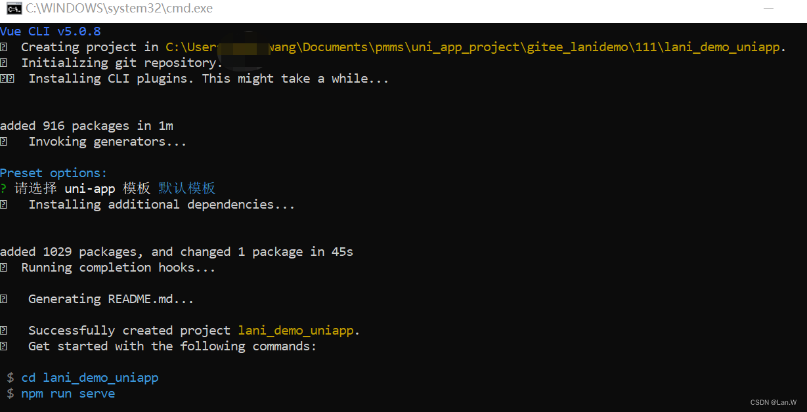807x412 pixels.
Task: Click the blue Vue CLI v5.0.8 text
Action: click(x=51, y=31)
